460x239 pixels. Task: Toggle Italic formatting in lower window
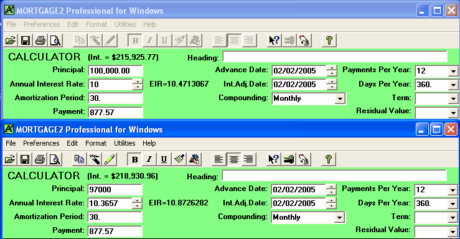point(149,159)
